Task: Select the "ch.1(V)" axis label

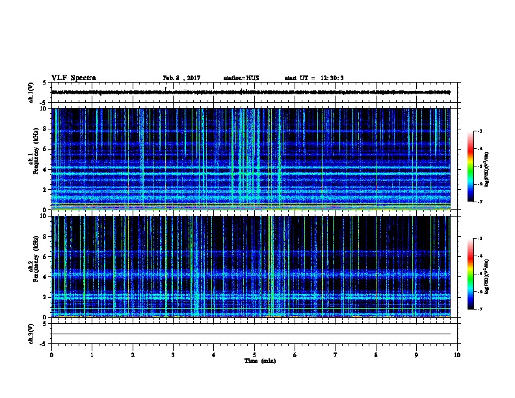Action: pyautogui.click(x=31, y=92)
